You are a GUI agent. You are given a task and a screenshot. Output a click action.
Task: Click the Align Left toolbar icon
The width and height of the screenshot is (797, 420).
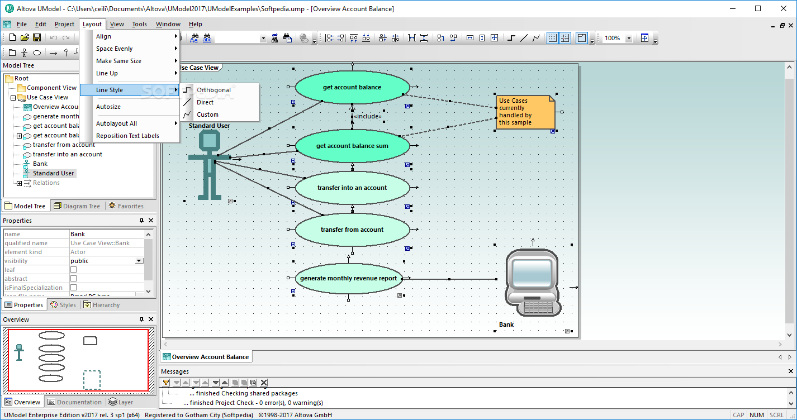(x=329, y=38)
